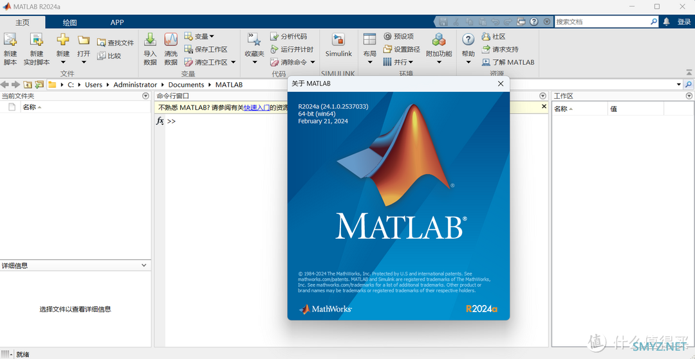
Task: Click the search magnifier in the address bar
Action: [689, 84]
